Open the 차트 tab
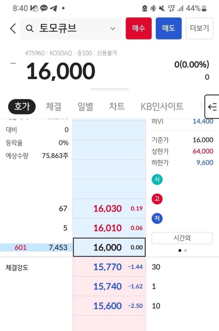 117,106
